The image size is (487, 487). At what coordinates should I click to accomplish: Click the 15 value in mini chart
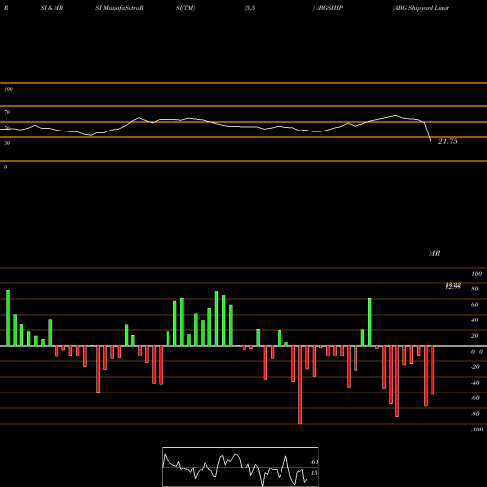314,473
